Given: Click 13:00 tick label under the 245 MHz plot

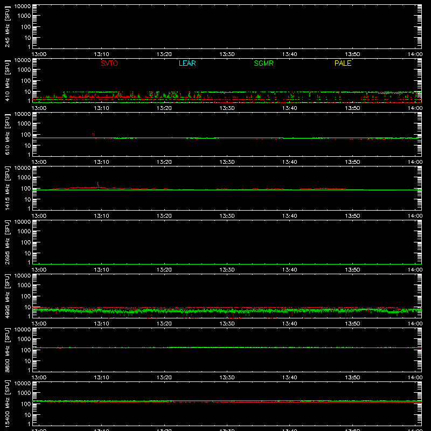Looking at the screenshot, I should click(39, 54).
